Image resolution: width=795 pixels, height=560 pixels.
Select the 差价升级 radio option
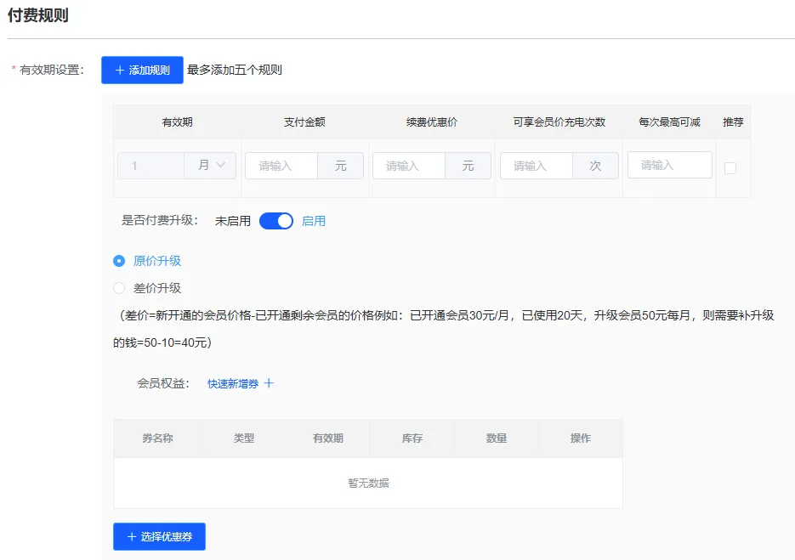(119, 287)
